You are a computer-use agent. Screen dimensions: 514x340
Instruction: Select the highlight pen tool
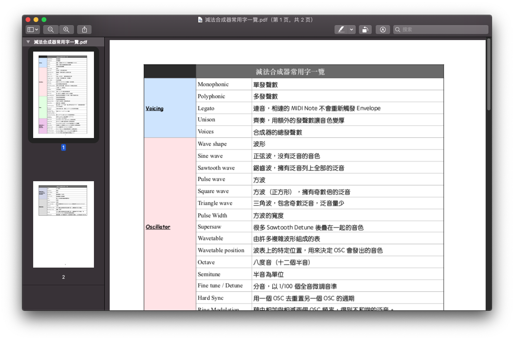(x=341, y=29)
